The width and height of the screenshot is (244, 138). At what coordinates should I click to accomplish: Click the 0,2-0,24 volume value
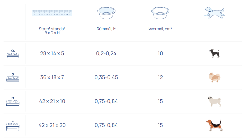click(x=106, y=53)
